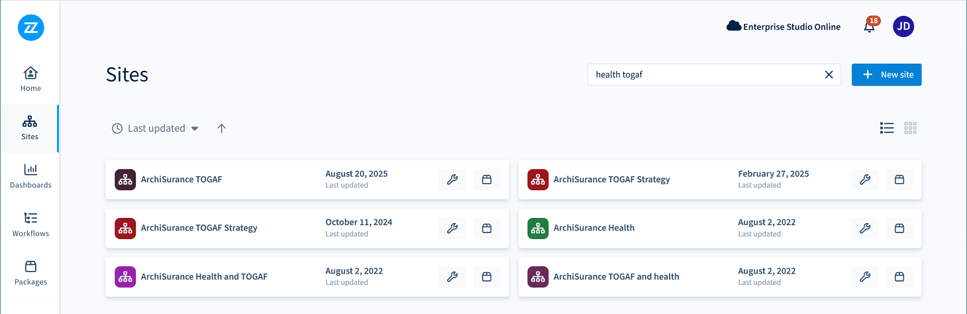
Task: Click into the site search field
Action: click(702, 75)
